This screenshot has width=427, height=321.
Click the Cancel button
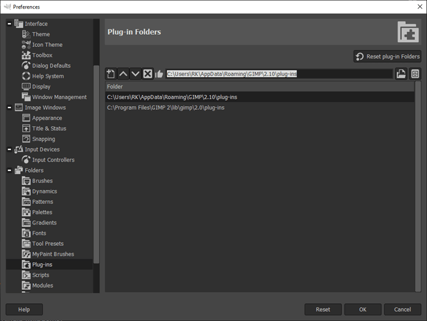pyautogui.click(x=403, y=309)
